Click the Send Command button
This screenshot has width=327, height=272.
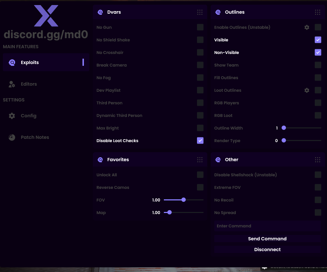pyautogui.click(x=268, y=239)
